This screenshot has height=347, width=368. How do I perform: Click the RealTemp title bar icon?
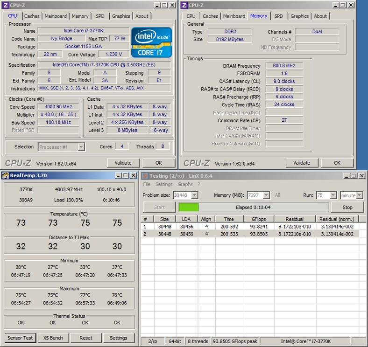coord(5,175)
